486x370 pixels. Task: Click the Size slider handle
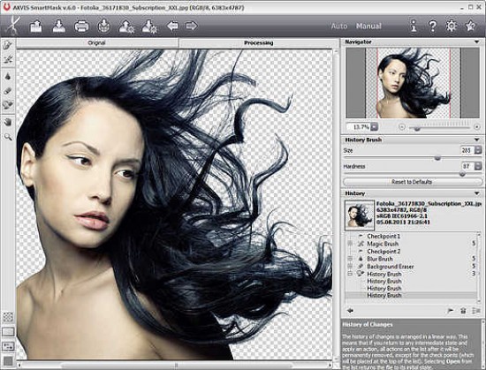click(437, 158)
